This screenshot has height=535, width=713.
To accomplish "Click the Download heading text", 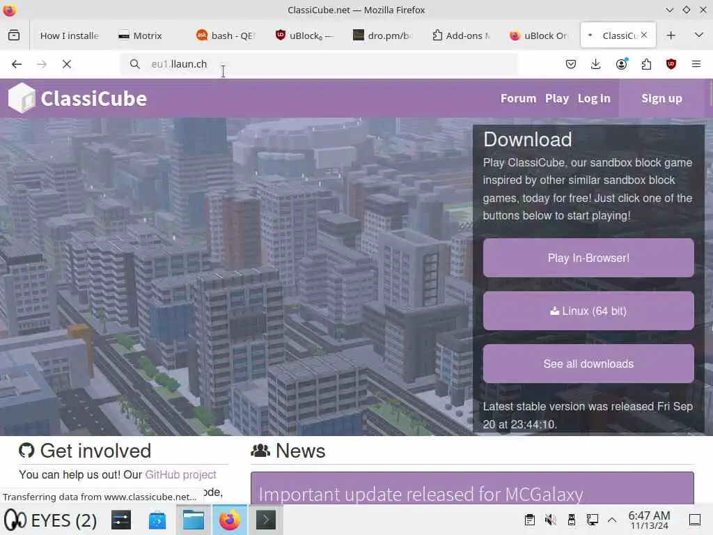I will pyautogui.click(x=528, y=139).
